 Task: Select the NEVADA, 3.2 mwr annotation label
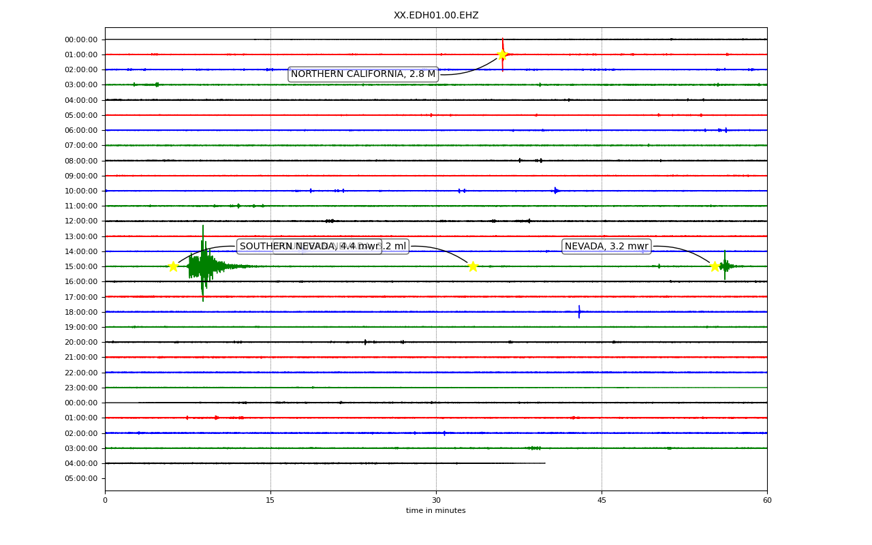click(606, 247)
